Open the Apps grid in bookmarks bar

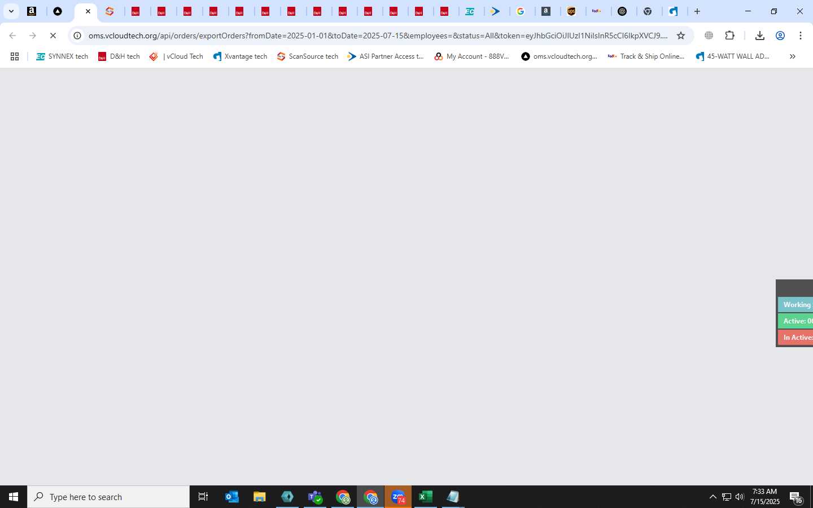15,56
